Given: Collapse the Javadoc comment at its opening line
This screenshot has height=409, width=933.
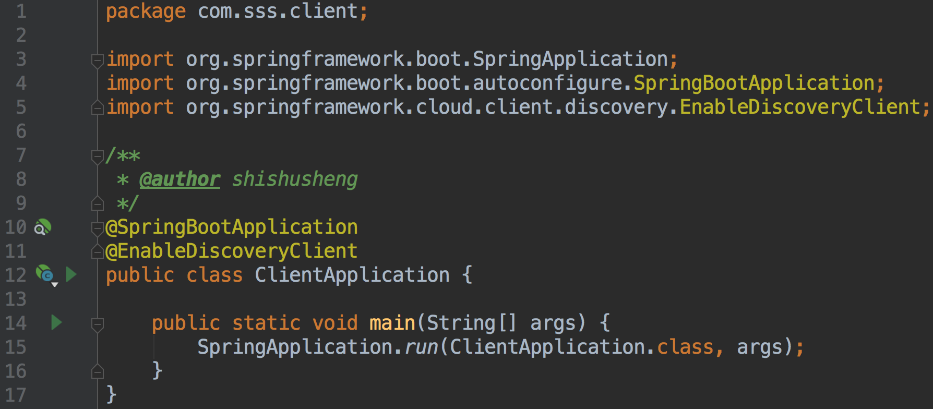Looking at the screenshot, I should coord(97,156).
